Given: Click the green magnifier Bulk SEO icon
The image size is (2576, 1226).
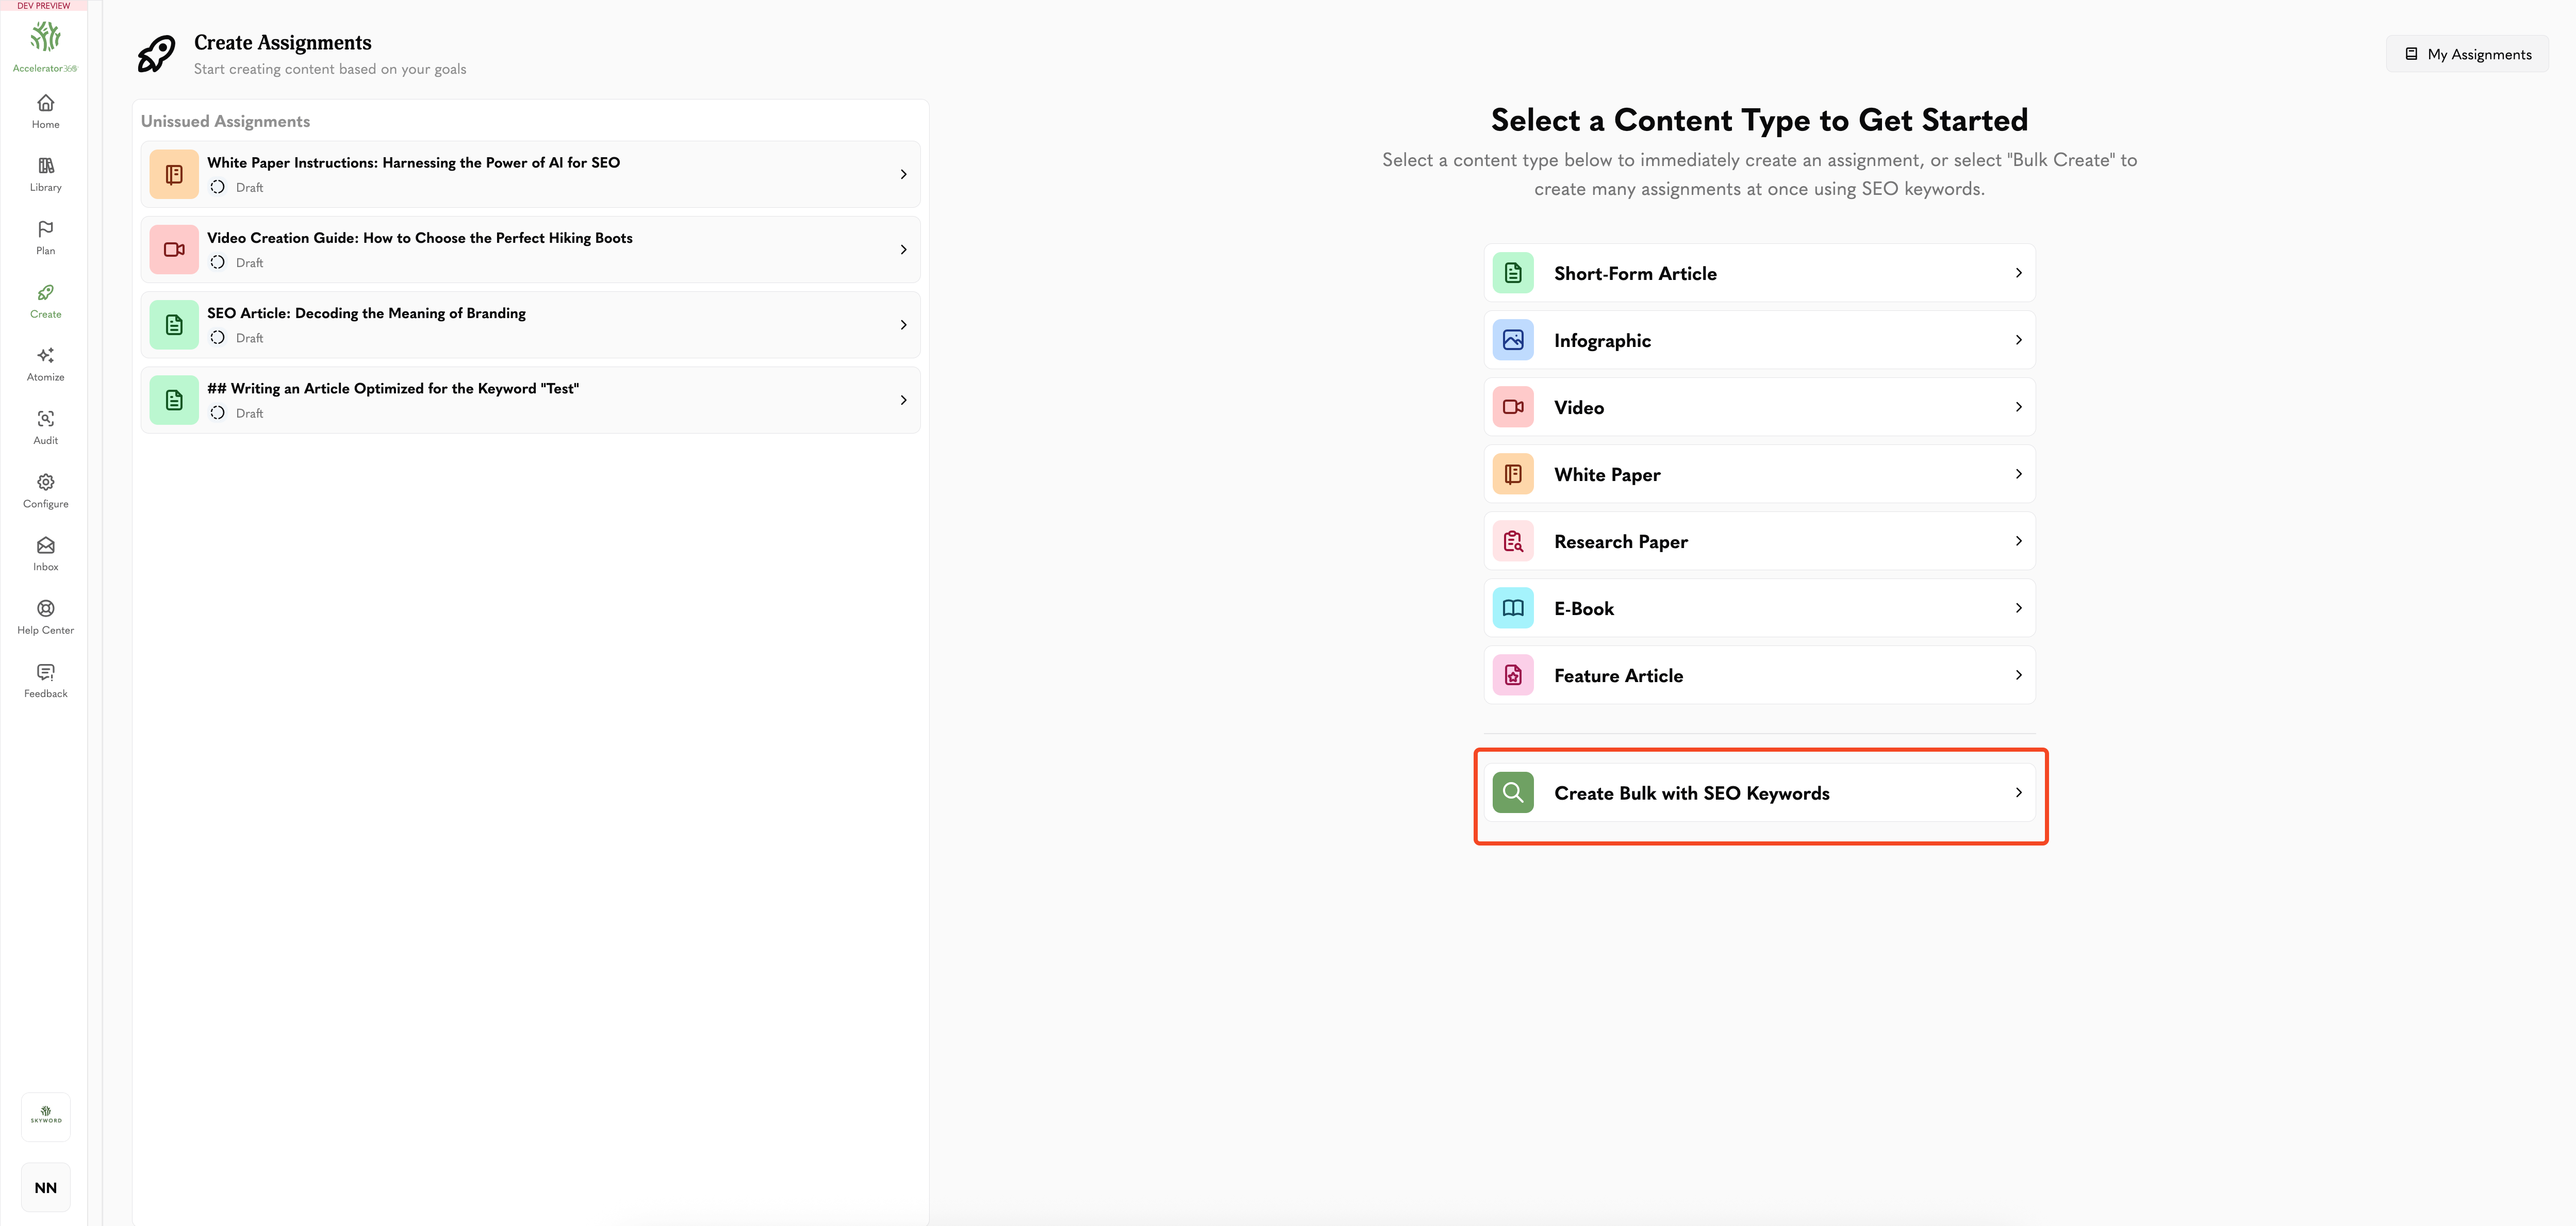Looking at the screenshot, I should point(1513,793).
